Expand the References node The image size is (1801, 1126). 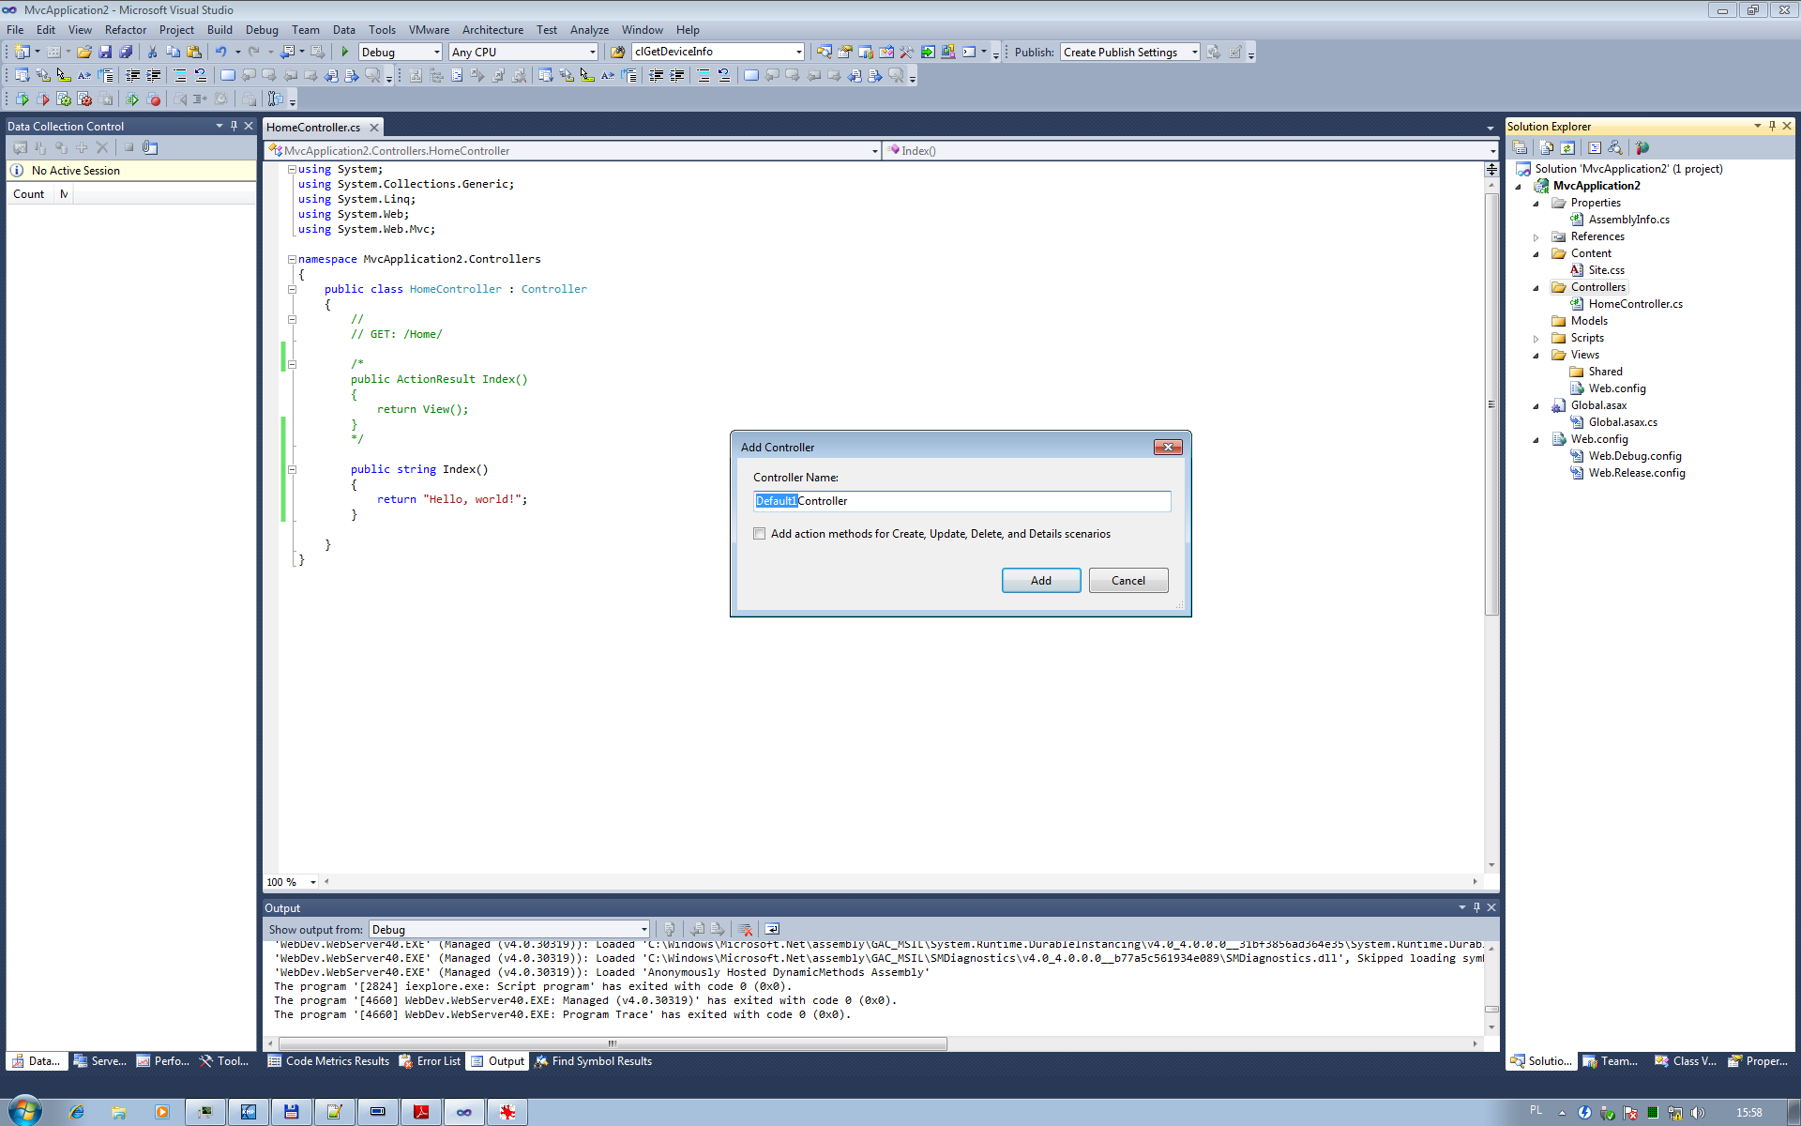click(x=1536, y=237)
